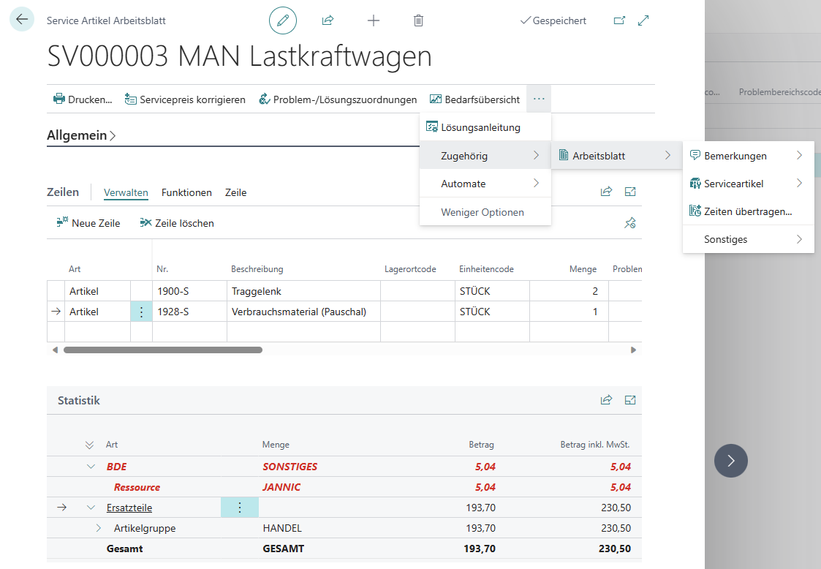Click the Ressource row in Statistik

tap(344, 487)
